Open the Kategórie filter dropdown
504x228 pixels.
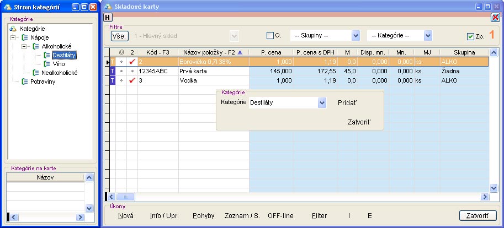click(428, 36)
